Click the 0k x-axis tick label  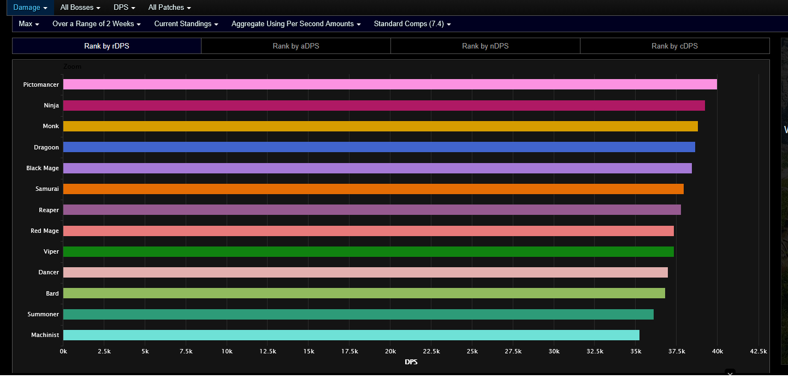point(63,351)
